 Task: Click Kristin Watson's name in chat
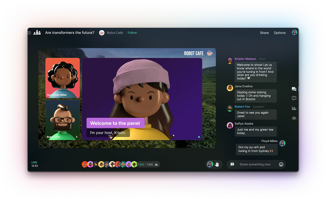click(x=245, y=59)
